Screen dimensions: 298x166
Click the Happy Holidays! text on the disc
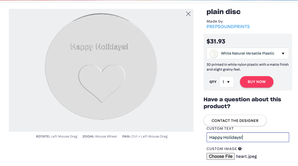(x=99, y=47)
